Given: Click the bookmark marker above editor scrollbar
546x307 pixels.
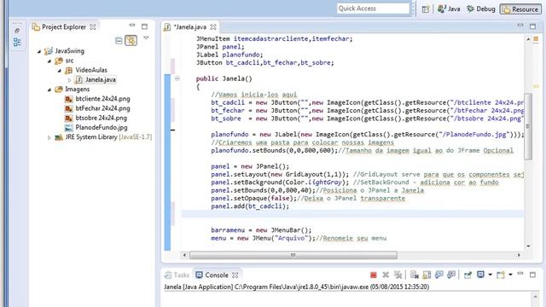Looking at the screenshot, I should (x=536, y=38).
